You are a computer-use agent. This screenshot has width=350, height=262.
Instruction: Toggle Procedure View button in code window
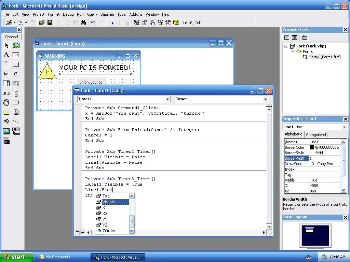(77, 232)
